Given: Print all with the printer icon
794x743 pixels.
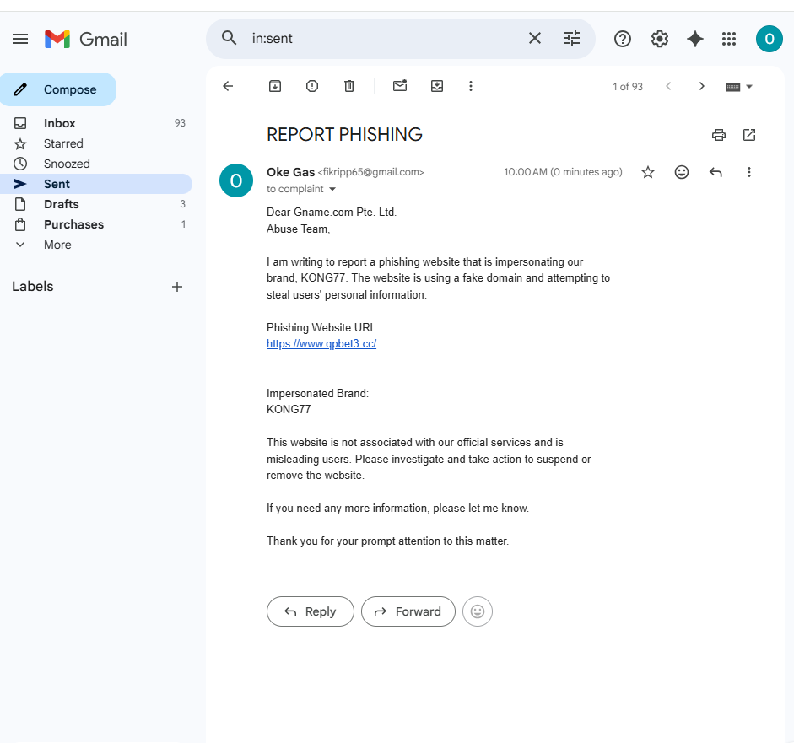Looking at the screenshot, I should tap(719, 135).
